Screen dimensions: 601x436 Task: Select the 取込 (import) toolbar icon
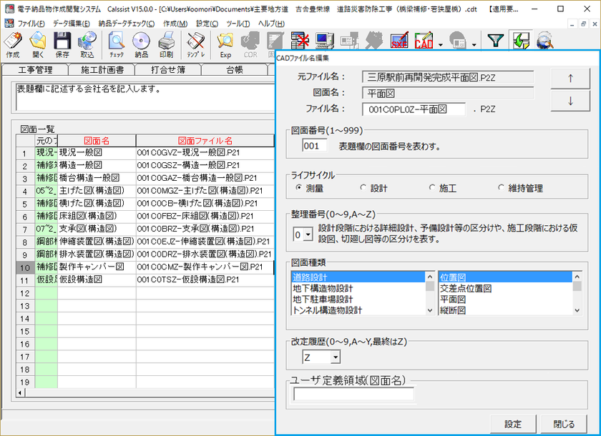(x=88, y=43)
